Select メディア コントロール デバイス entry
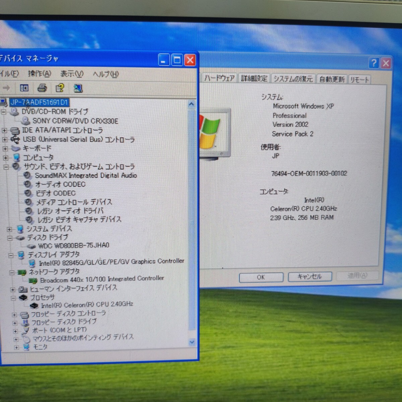Viewport: 402px width, 402px height. [74, 202]
